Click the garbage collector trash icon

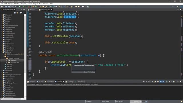click(146, 101)
